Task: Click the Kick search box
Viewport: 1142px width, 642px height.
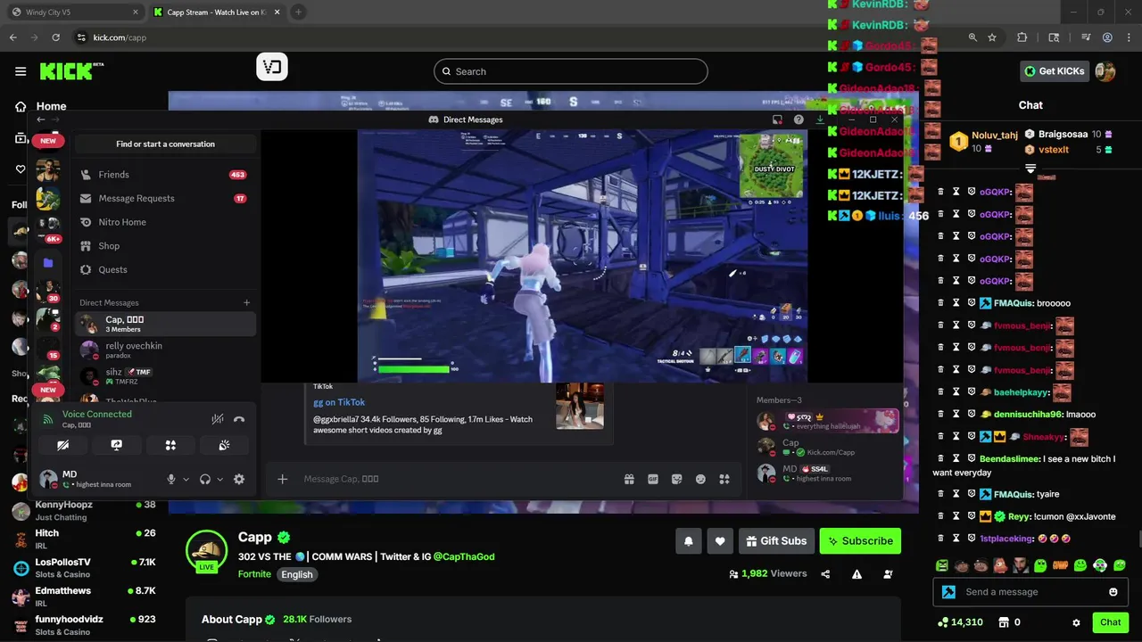Action: (x=571, y=71)
